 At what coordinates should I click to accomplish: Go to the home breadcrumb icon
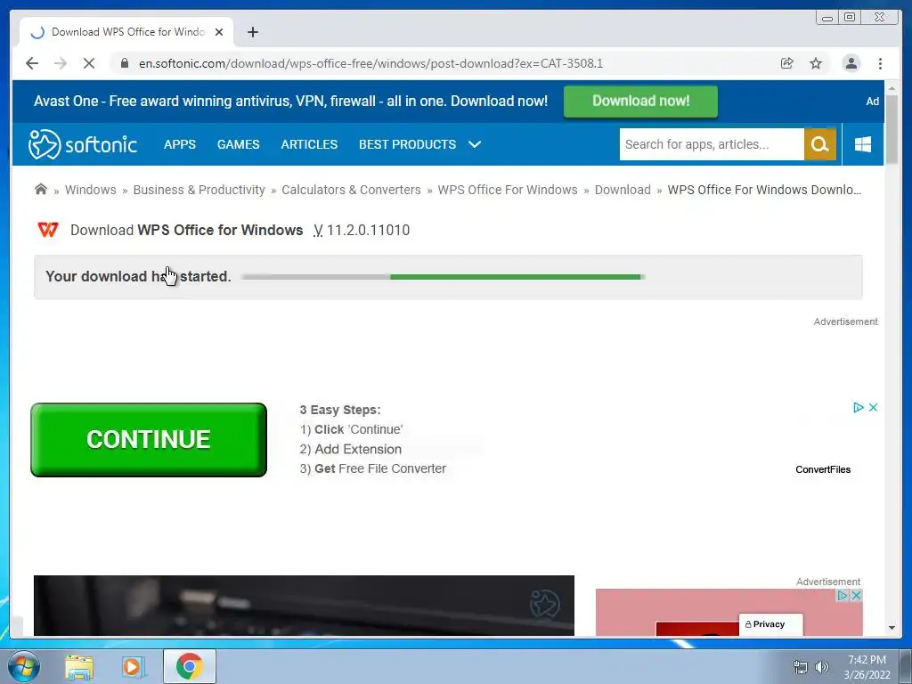pyautogui.click(x=41, y=189)
